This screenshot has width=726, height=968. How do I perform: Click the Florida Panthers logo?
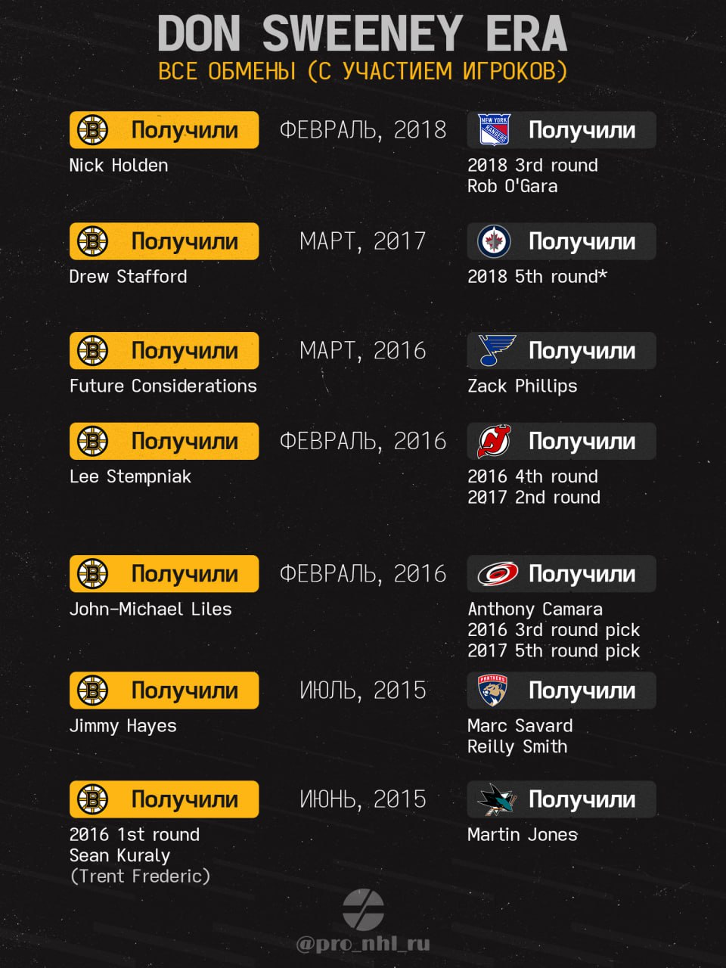493,690
